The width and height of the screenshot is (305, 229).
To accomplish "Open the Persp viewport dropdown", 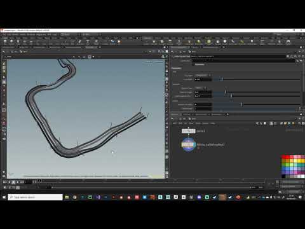I will click(x=149, y=62).
